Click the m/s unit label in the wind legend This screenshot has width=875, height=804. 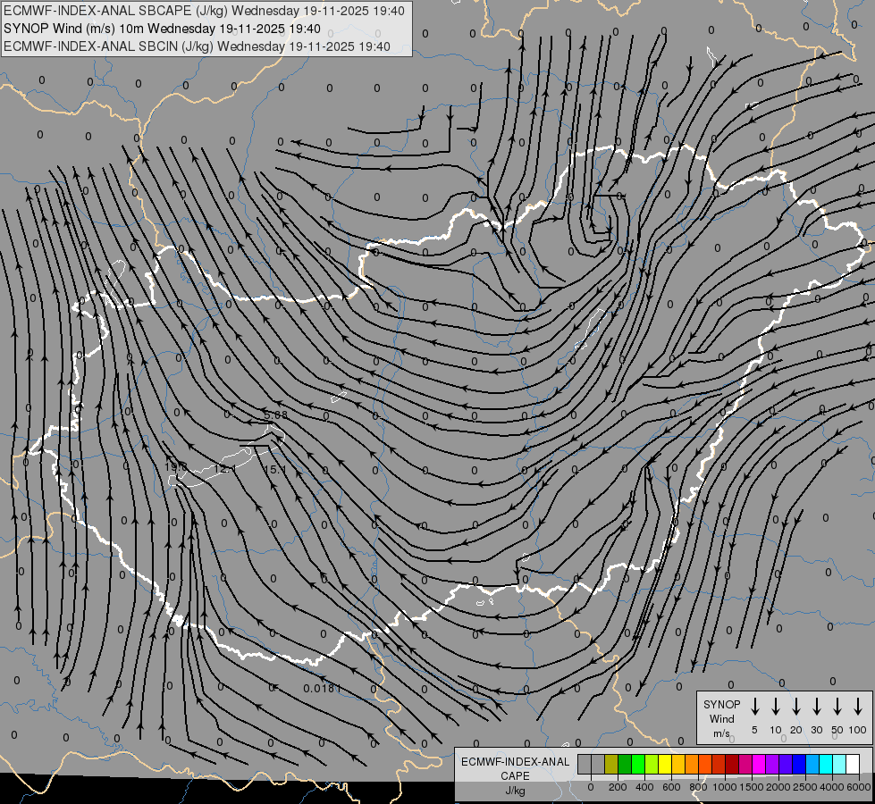tap(721, 733)
